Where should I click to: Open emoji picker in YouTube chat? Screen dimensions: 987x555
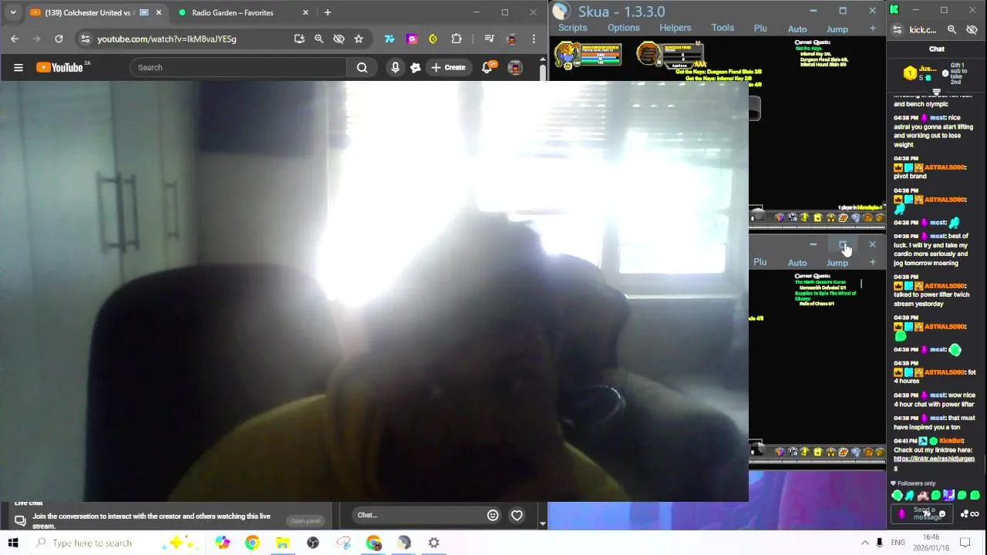(x=493, y=515)
